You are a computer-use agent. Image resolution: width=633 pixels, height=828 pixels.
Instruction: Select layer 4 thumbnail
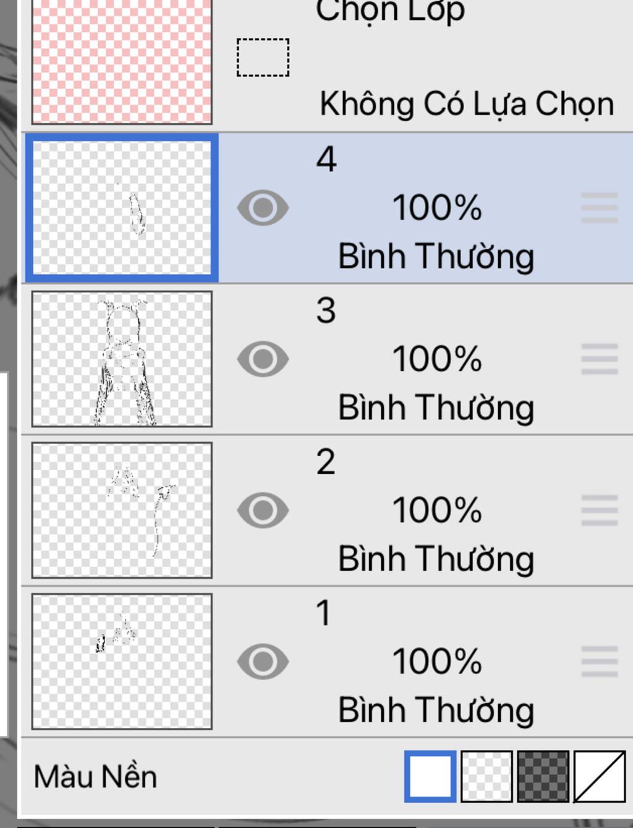coord(122,208)
